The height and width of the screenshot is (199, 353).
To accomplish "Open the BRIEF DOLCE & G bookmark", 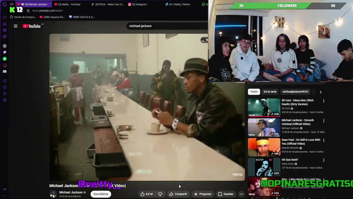I will coord(82,17).
